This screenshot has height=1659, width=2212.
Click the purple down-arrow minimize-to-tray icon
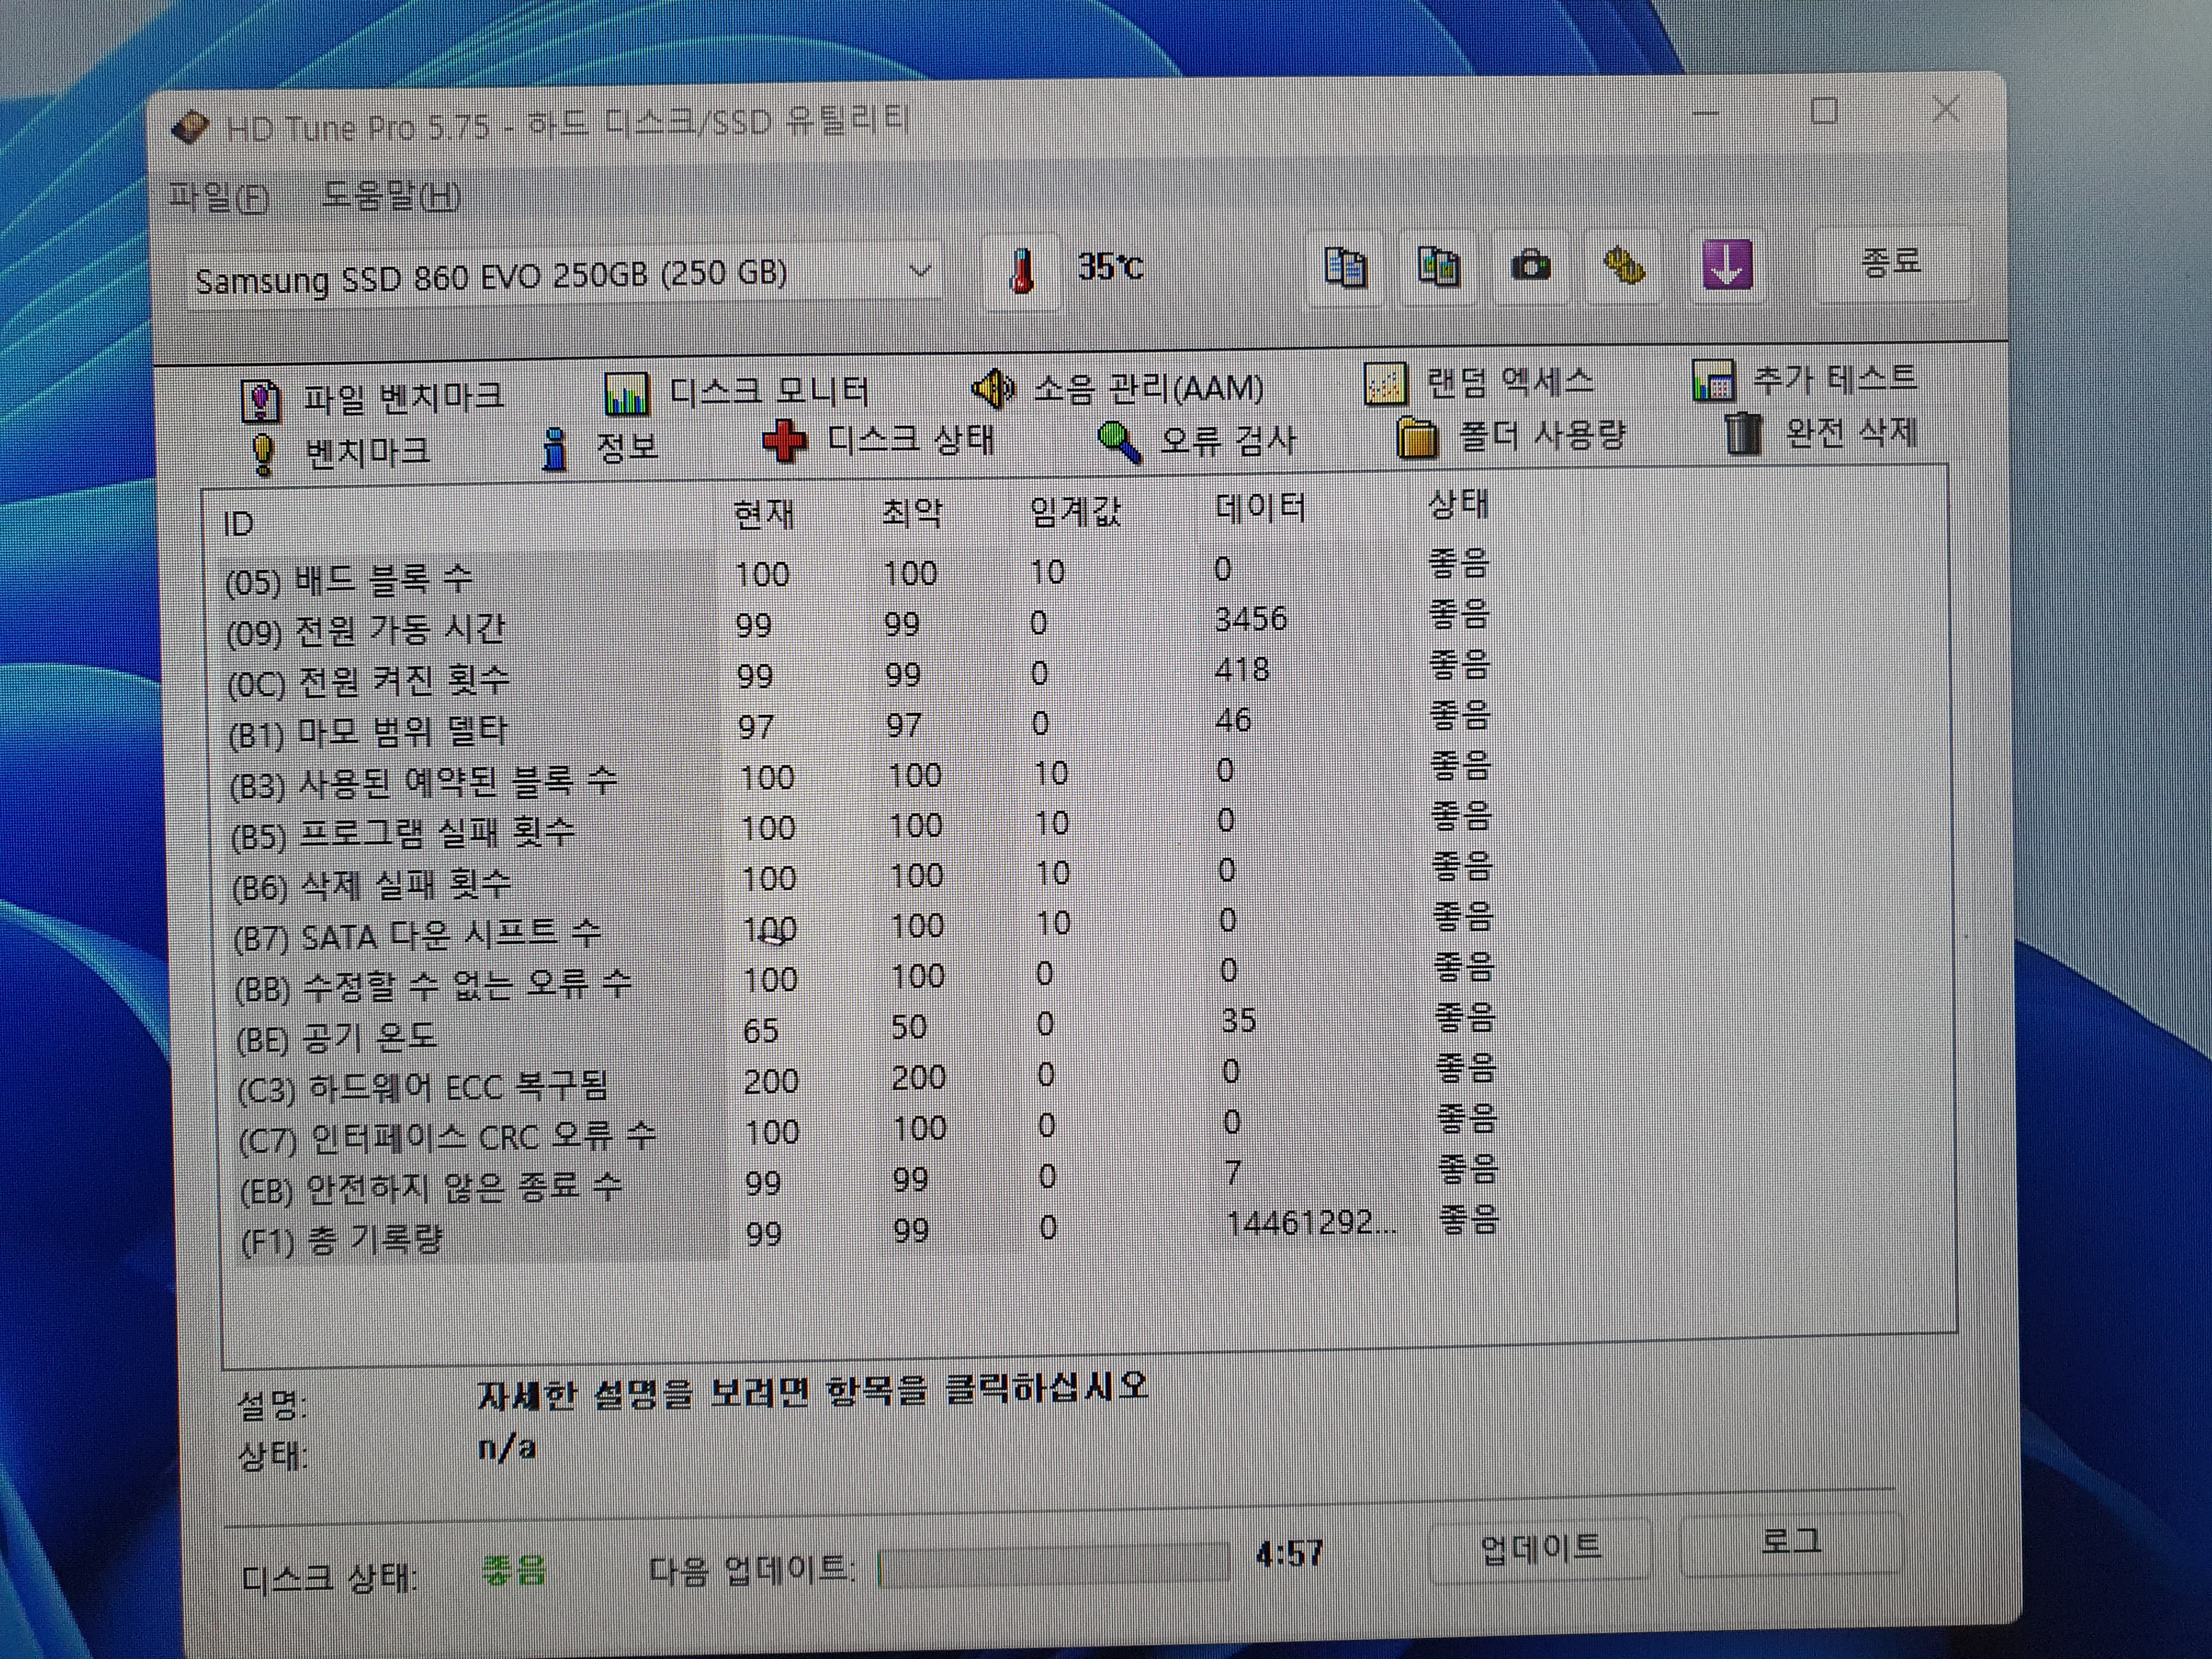point(1727,265)
